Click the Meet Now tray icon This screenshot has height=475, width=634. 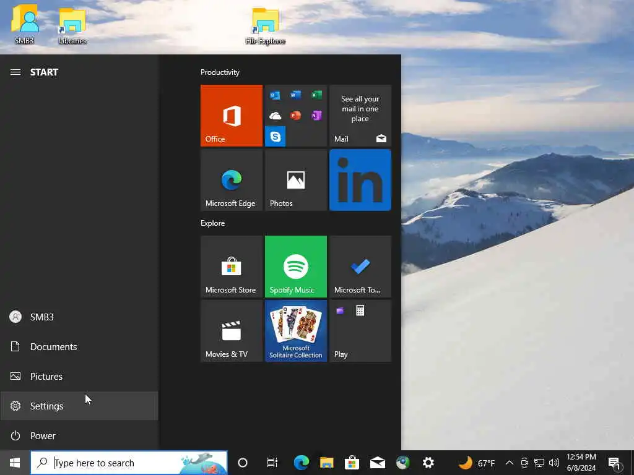pos(524,463)
